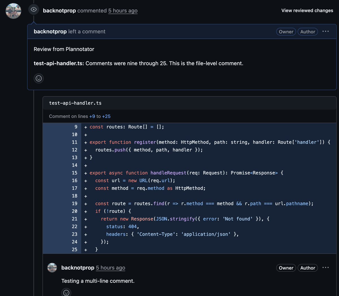Select line number 19 in diff
Viewport: 339px width, 296px height.
point(75,204)
